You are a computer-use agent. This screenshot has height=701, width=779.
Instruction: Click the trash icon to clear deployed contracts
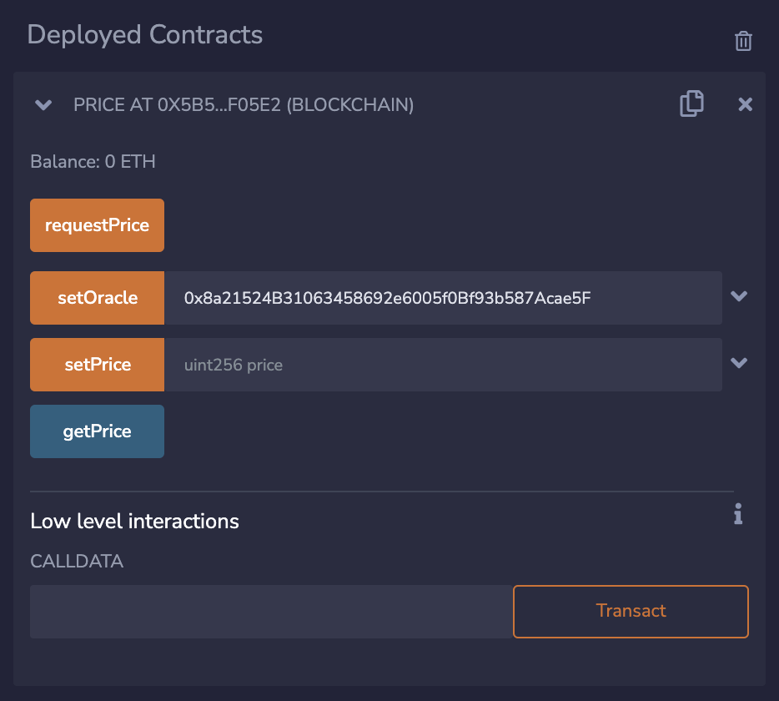click(x=743, y=41)
